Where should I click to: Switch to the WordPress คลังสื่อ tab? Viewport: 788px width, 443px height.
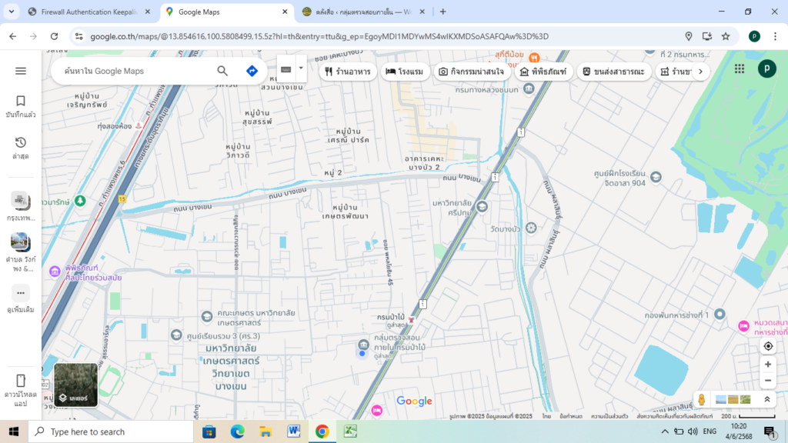363,12
